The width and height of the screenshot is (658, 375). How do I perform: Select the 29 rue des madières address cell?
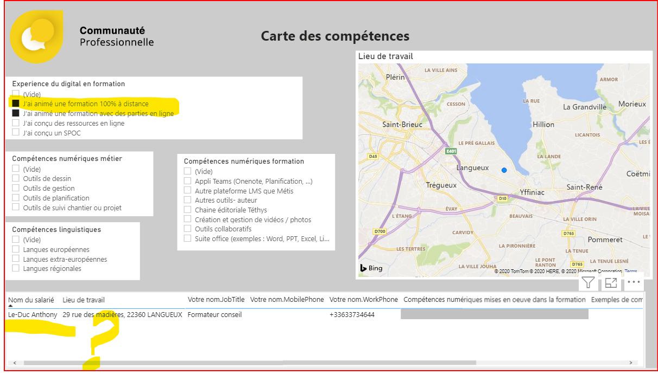pos(122,315)
